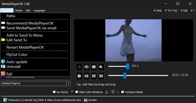This screenshot has height=103, width=196.
Task: Click the pin icon next to Be FlyOut
Action: coord(72,92)
